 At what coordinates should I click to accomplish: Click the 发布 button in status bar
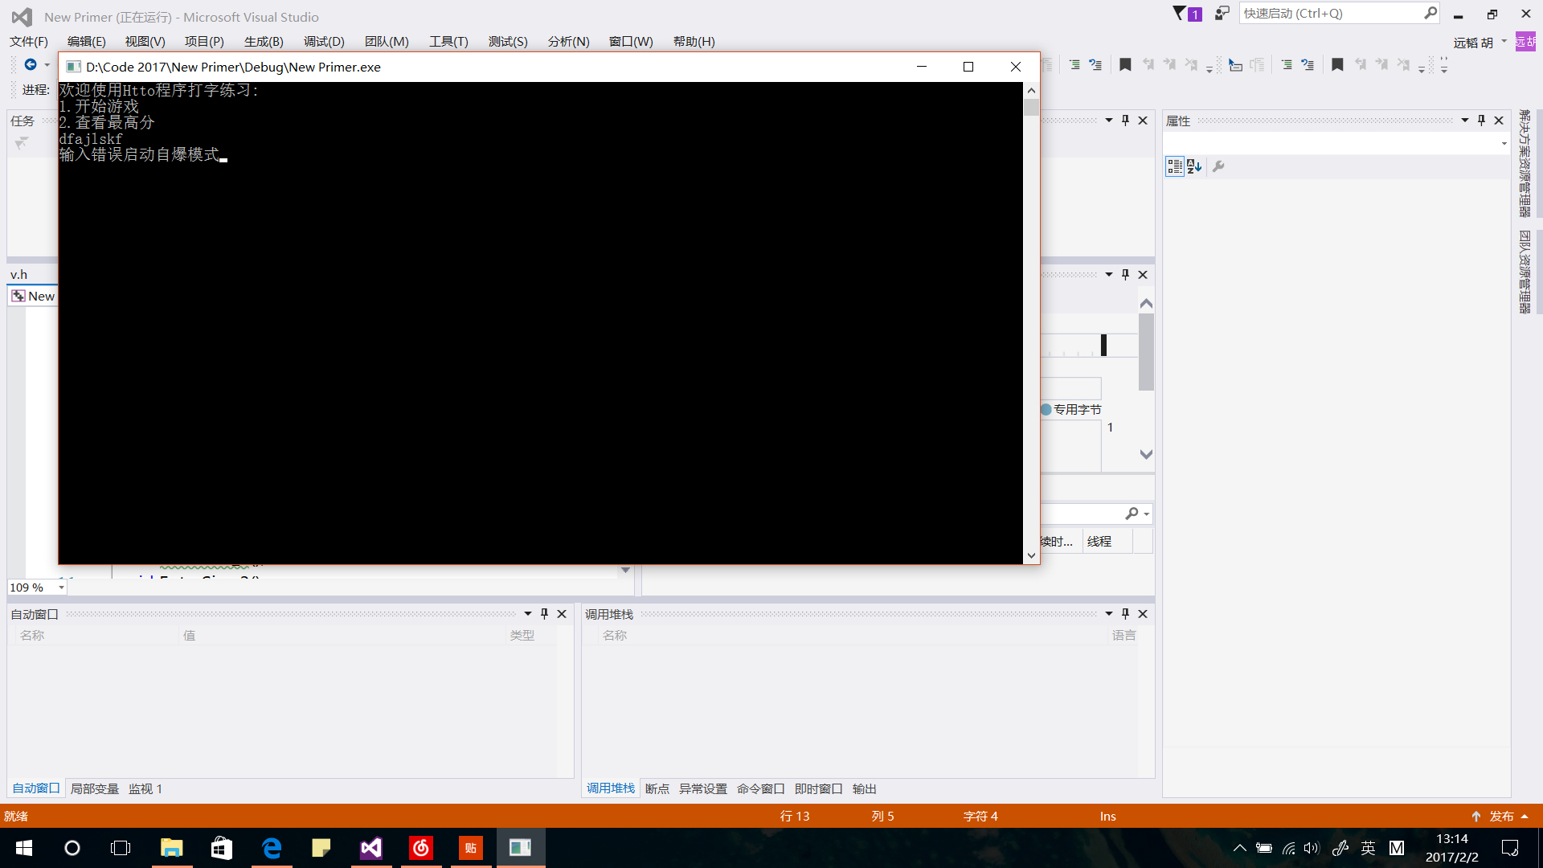pyautogui.click(x=1500, y=816)
